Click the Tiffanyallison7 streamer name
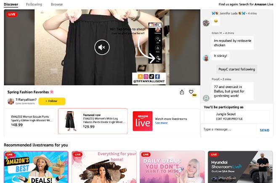 (26, 100)
